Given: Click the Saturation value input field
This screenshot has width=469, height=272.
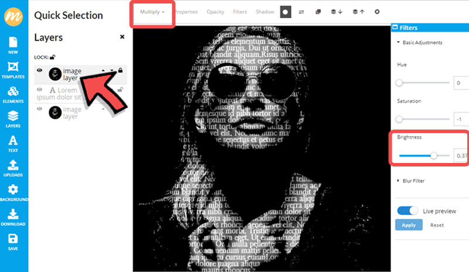Looking at the screenshot, I should 461,120.
